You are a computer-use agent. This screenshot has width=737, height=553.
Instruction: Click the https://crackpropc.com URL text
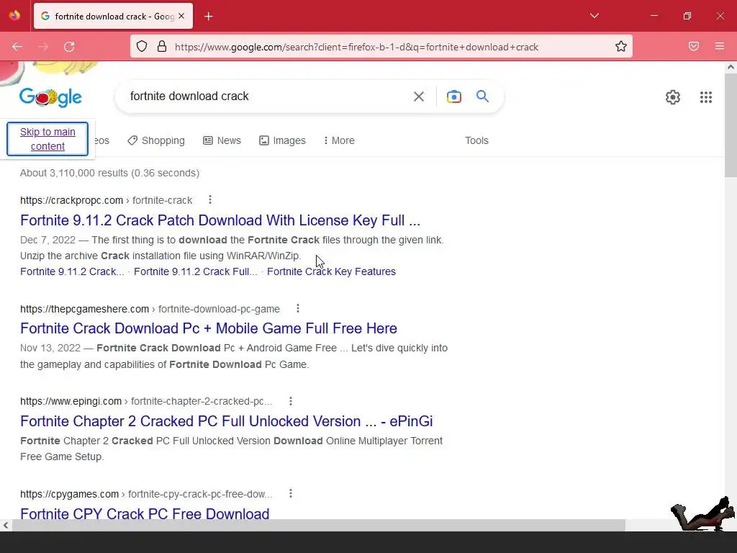point(71,200)
